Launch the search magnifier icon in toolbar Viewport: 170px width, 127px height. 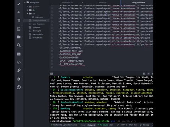[19, 45]
